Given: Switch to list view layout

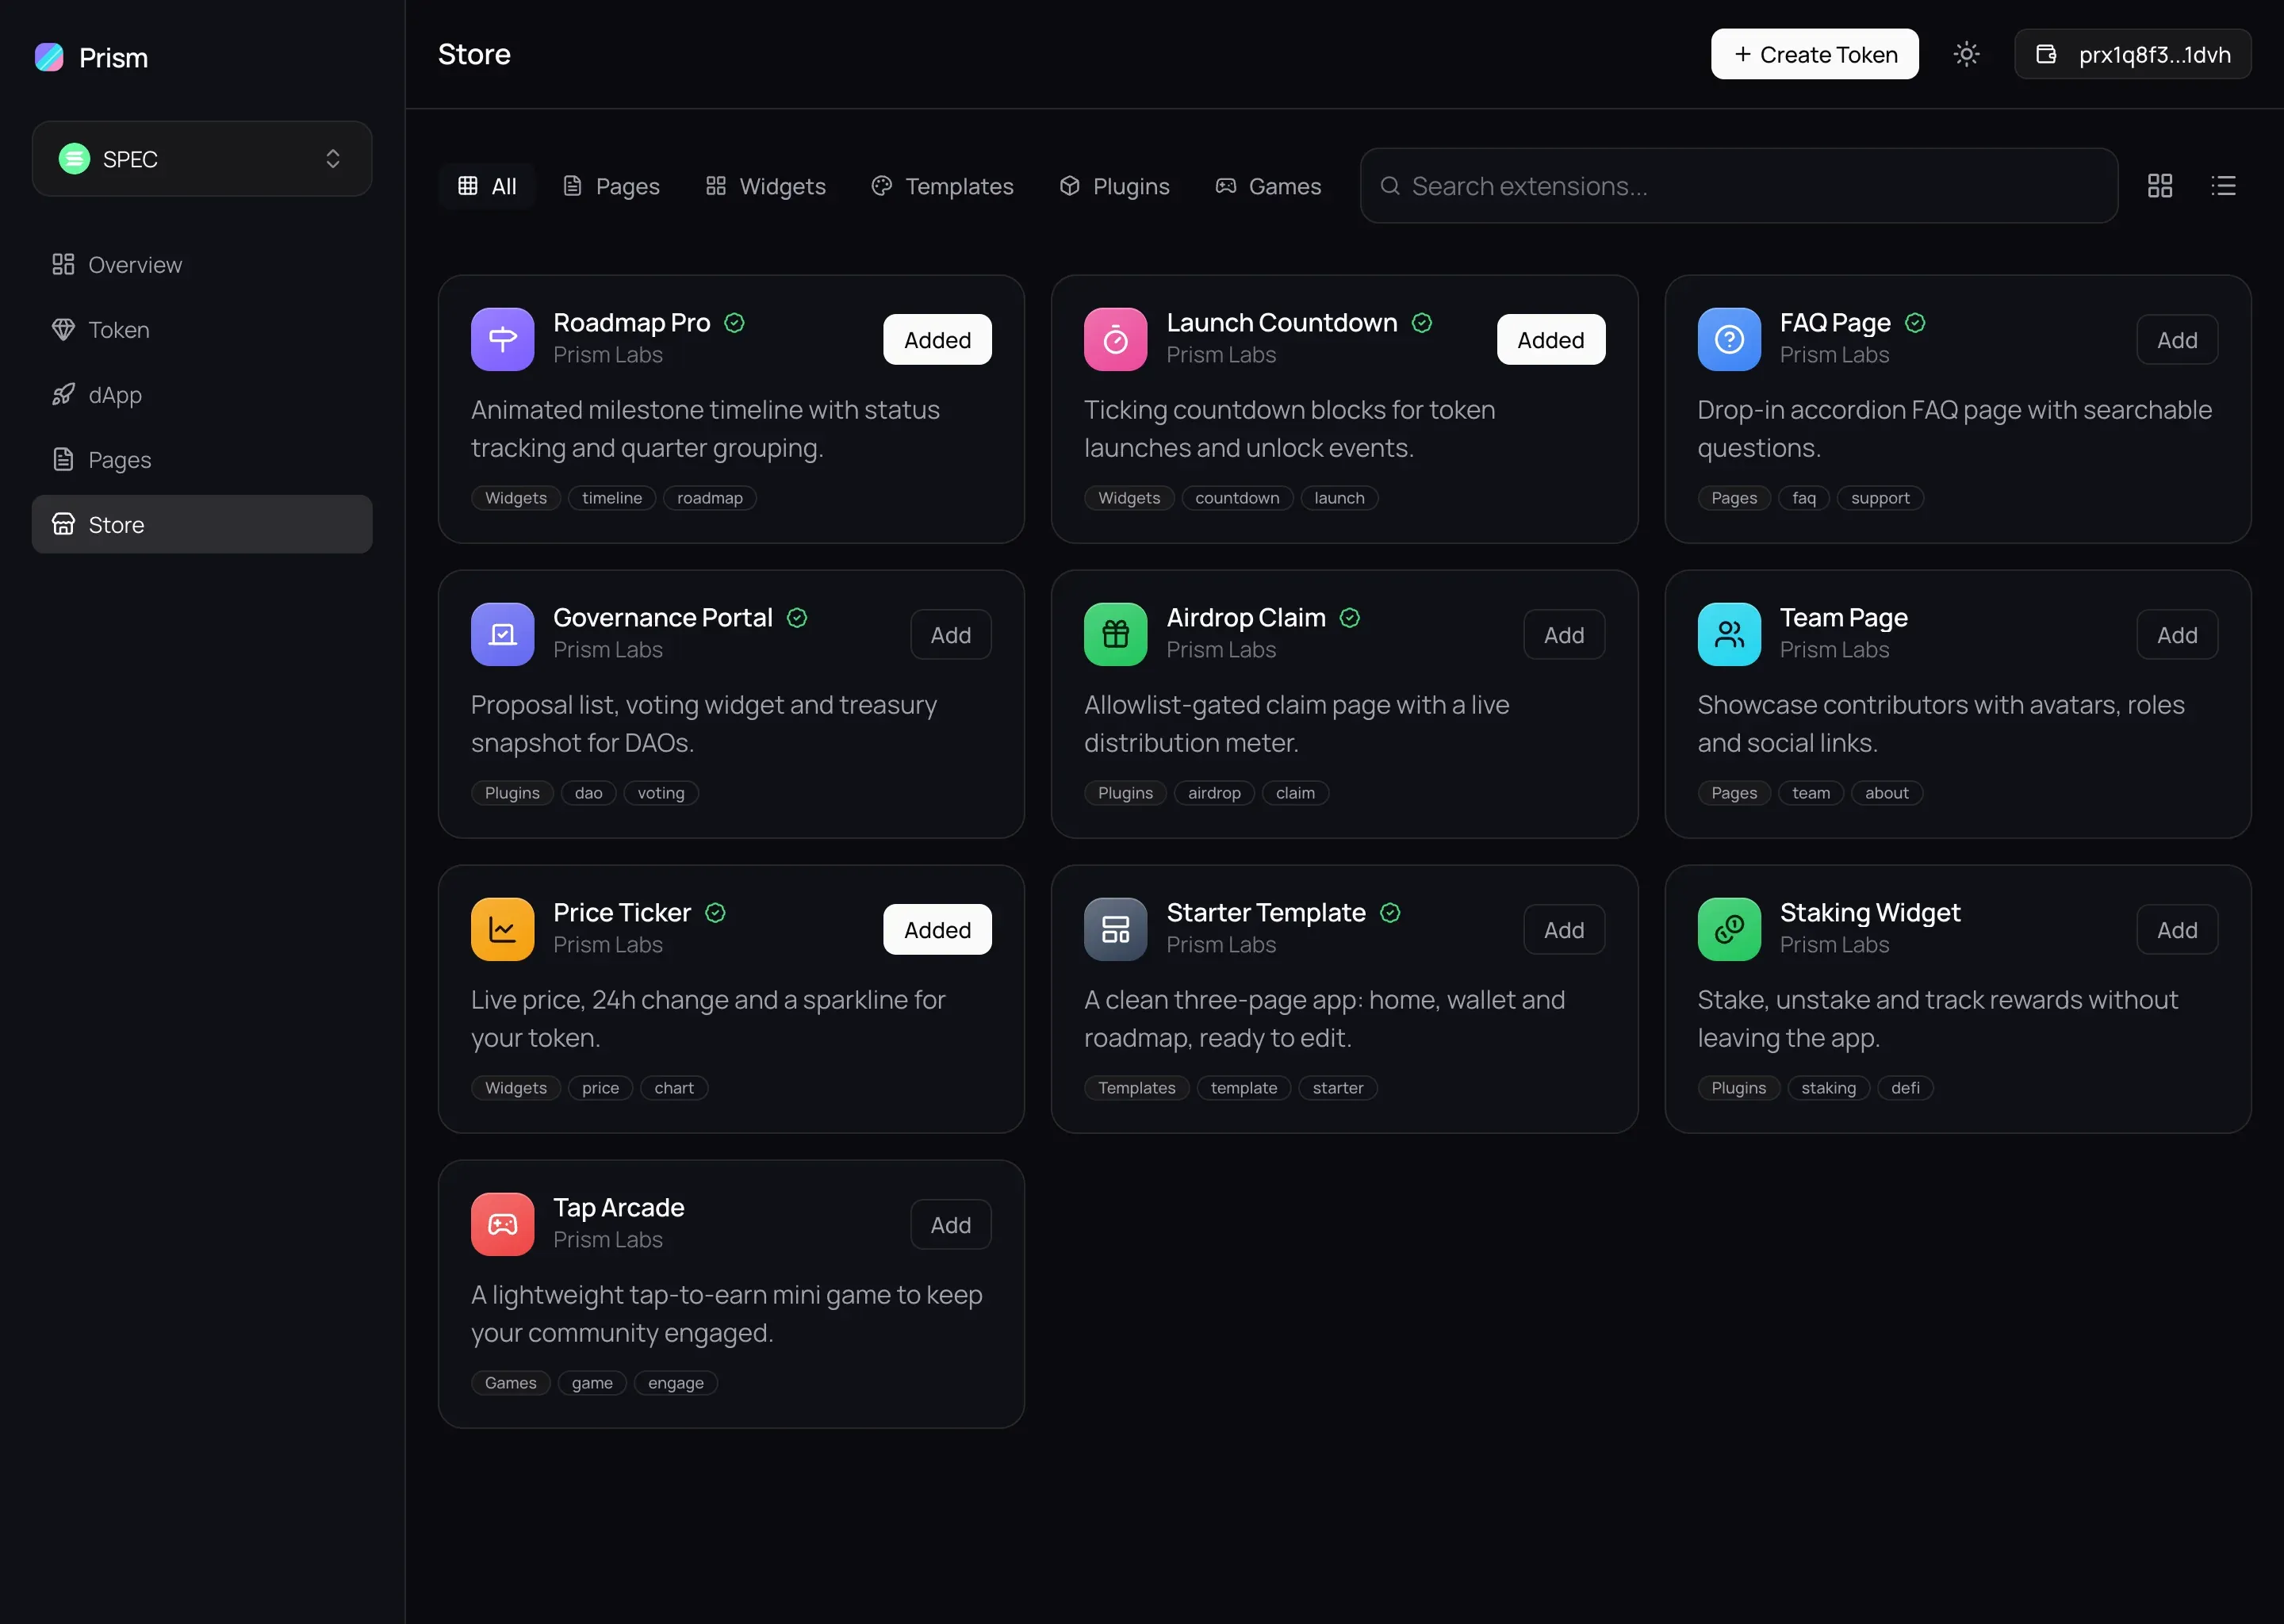Looking at the screenshot, I should (x=2224, y=186).
